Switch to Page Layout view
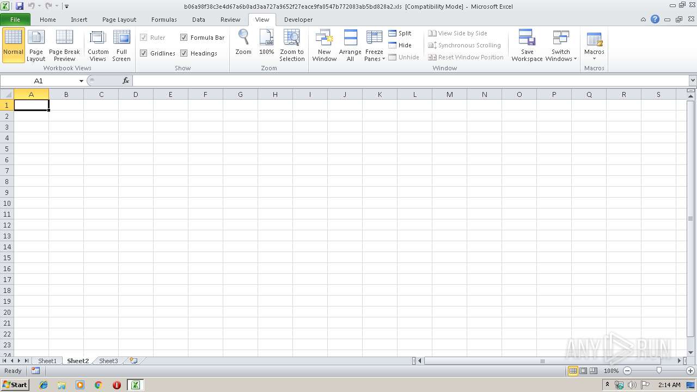 (36, 45)
